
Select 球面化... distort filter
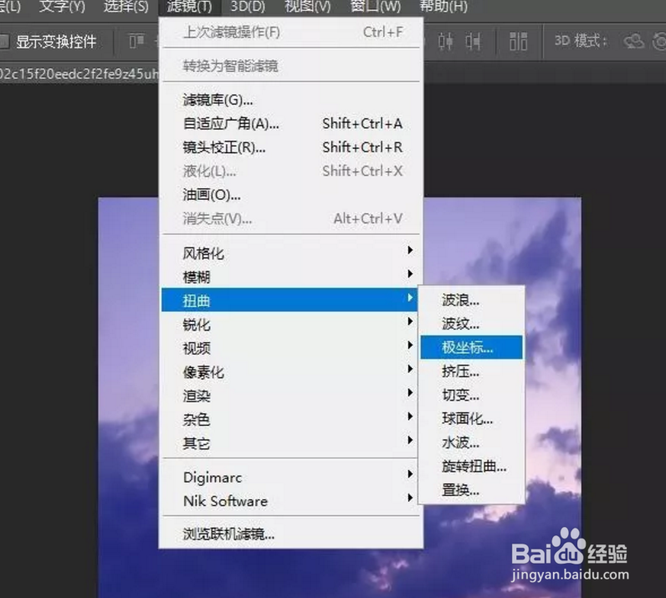(471, 419)
